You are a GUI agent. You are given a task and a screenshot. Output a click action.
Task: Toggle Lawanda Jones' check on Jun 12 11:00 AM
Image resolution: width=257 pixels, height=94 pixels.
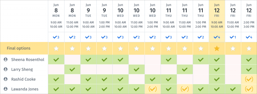coord(233,89)
